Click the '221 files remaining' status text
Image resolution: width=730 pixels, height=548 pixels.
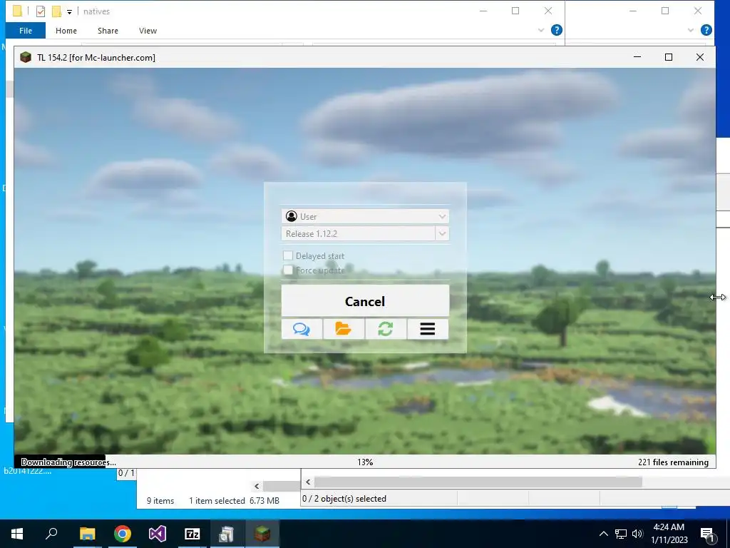point(673,462)
